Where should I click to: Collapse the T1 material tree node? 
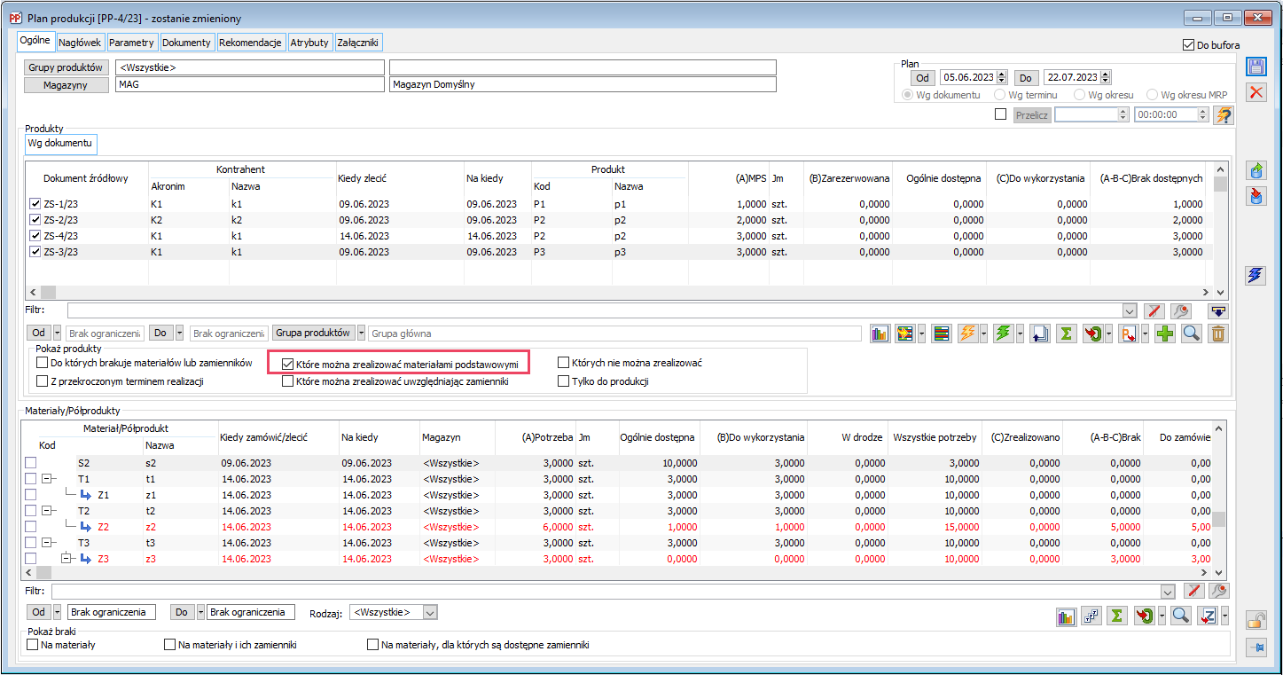point(47,479)
